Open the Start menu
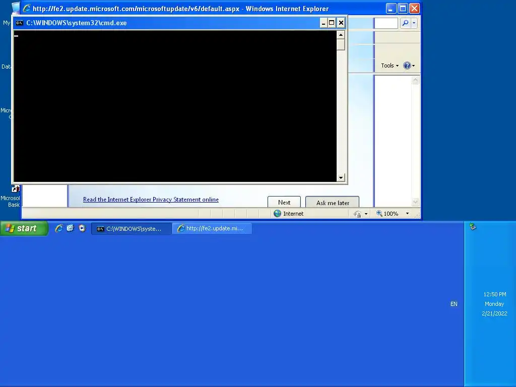Viewport: 516px width, 387px height. click(x=24, y=228)
